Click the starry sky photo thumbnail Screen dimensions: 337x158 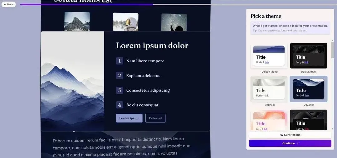click(x=174, y=22)
